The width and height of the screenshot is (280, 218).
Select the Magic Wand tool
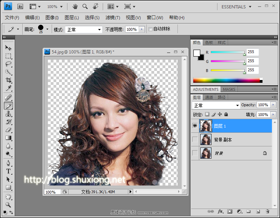point(8,72)
